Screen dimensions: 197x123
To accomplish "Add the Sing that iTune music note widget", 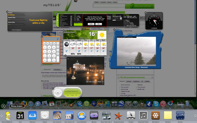I will pos(143,115).
